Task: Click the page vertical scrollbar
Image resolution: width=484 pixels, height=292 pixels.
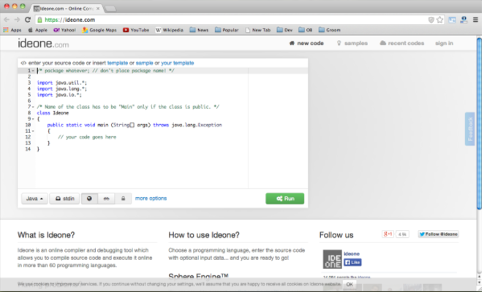Action: coord(479,123)
